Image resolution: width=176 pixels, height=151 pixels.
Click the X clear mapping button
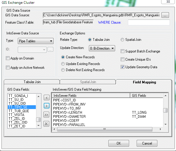tap(46, 124)
